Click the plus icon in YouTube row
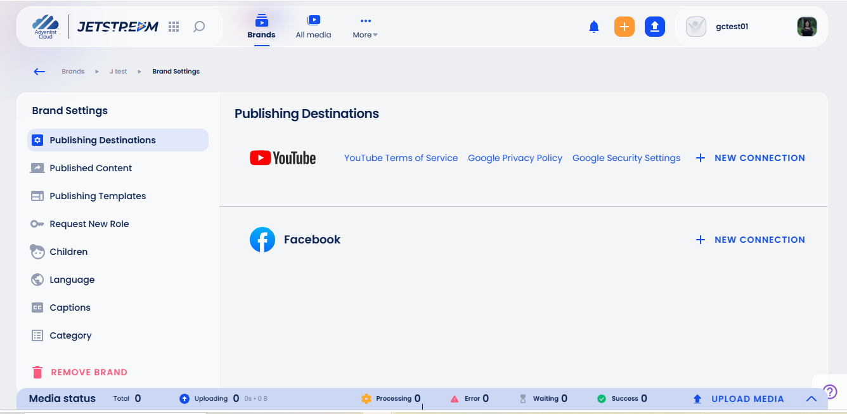847x414 pixels. [701, 158]
